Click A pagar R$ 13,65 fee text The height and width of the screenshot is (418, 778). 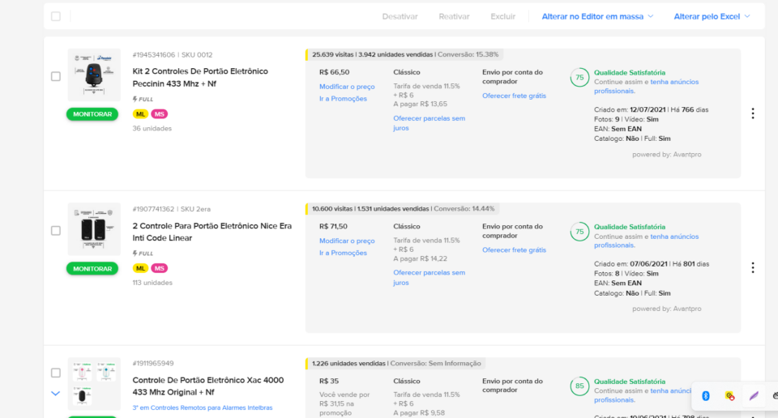421,104
